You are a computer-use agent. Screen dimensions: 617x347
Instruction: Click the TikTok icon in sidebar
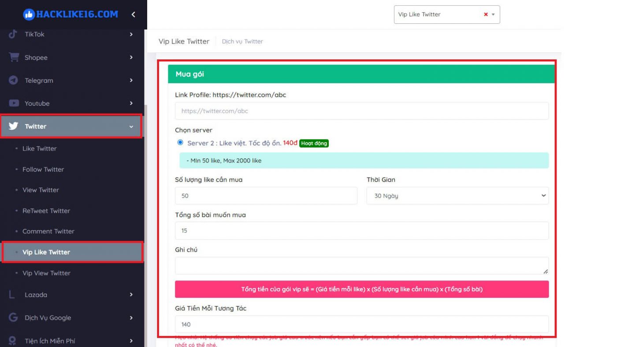13,34
